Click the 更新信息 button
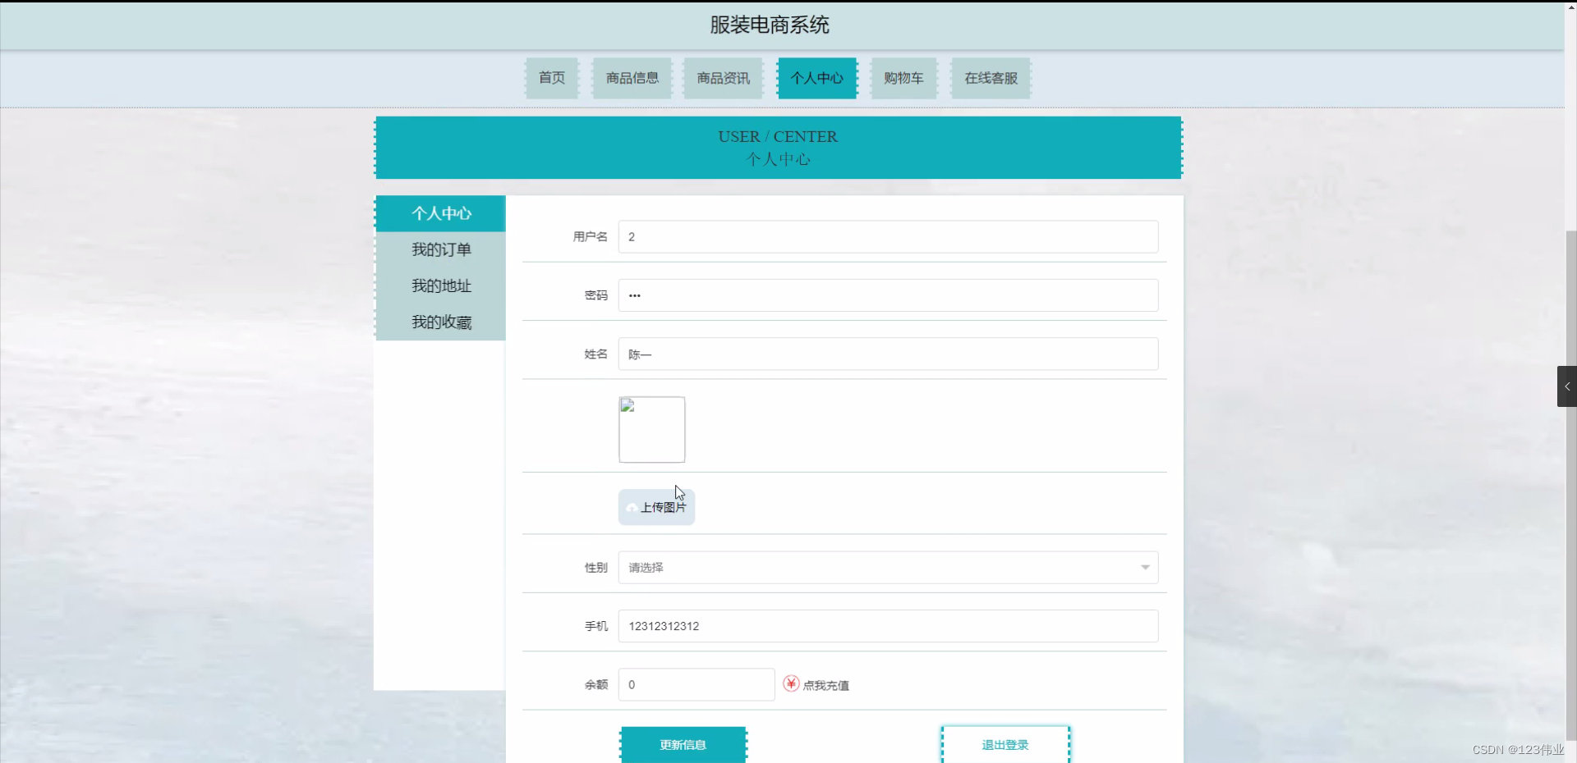This screenshot has height=763, width=1577. tap(683, 745)
